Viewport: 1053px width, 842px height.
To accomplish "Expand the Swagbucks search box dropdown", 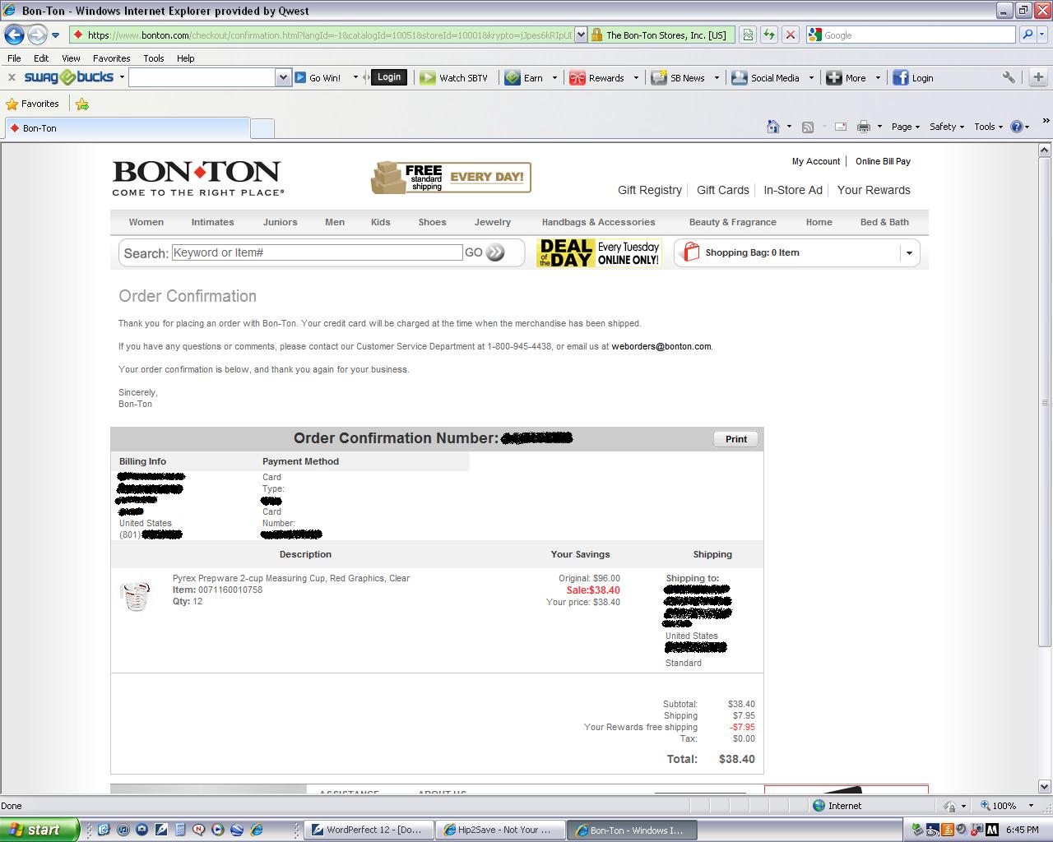I will click(283, 77).
